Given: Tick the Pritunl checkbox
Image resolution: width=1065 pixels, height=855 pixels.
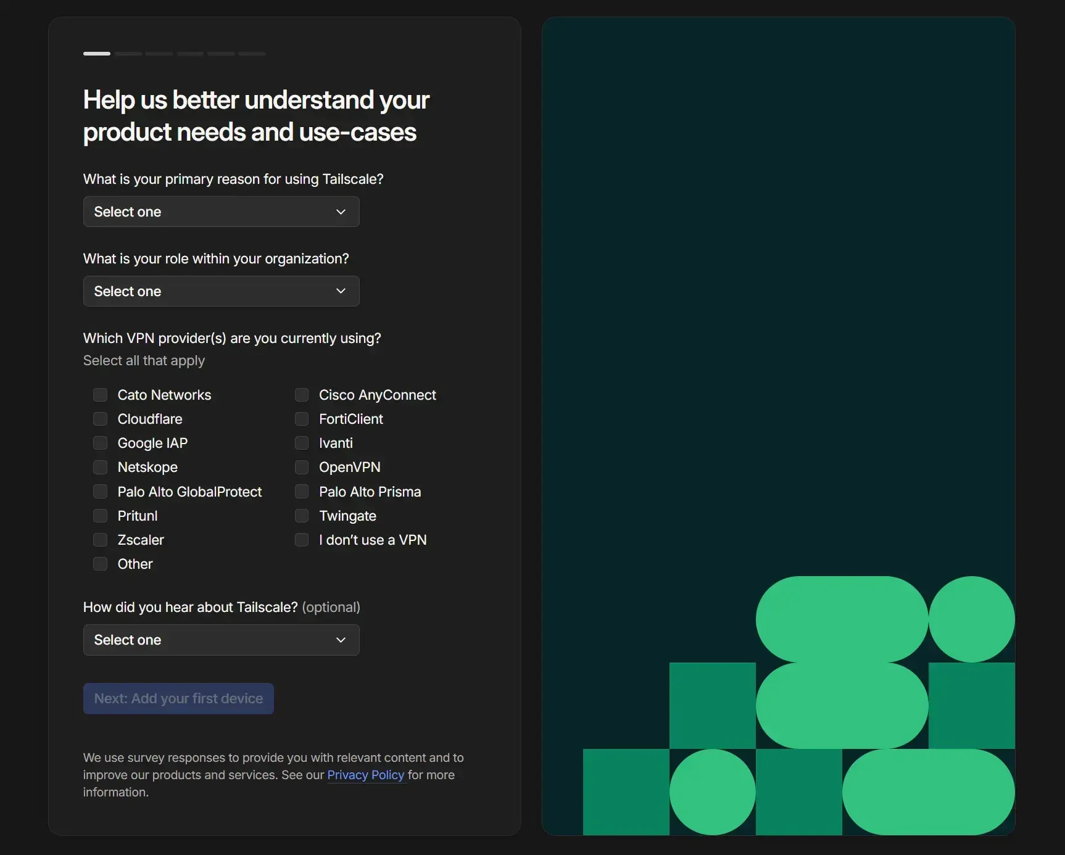Looking at the screenshot, I should click(x=100, y=516).
